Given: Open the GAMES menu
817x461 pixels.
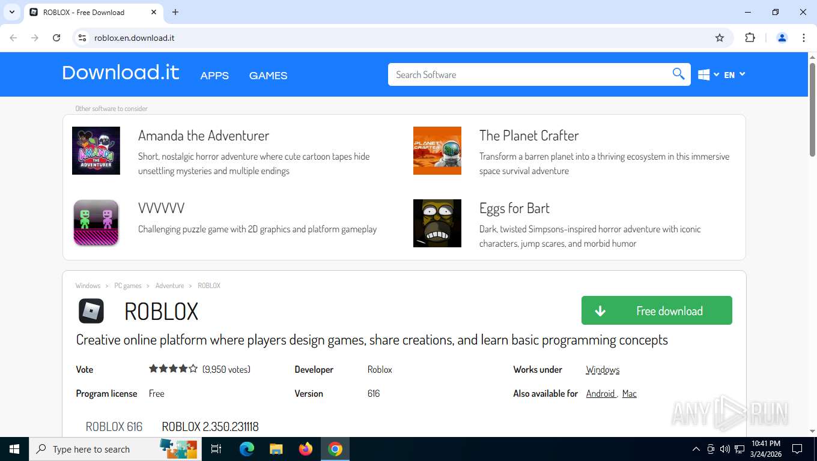Looking at the screenshot, I should coord(268,76).
